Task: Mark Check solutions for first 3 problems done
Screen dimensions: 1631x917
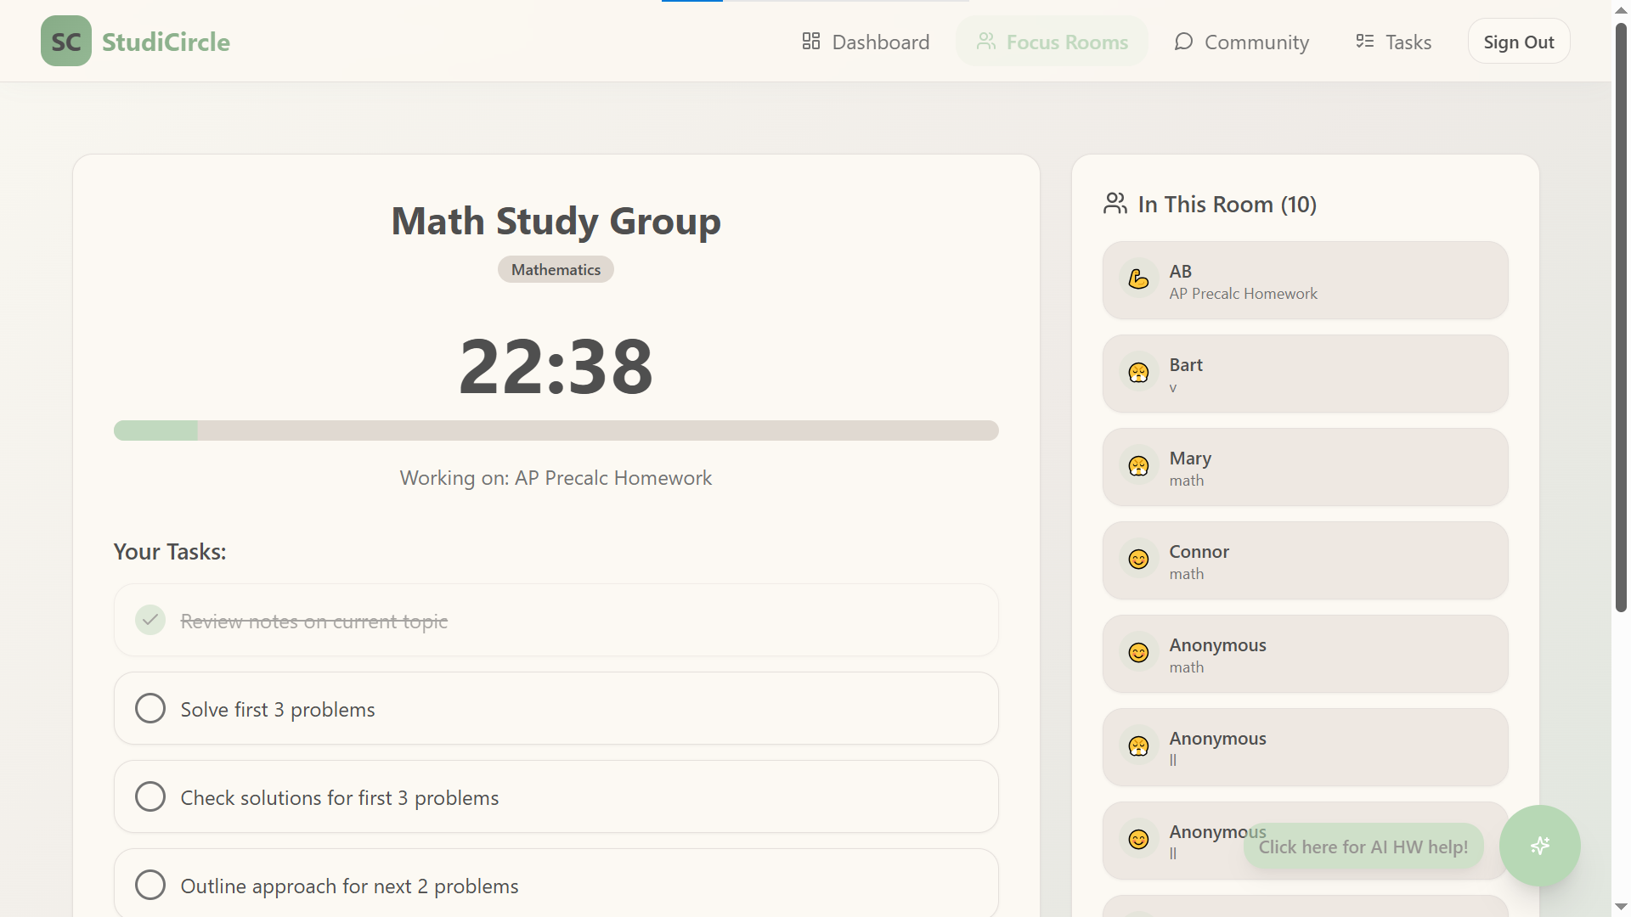Action: pos(150,796)
